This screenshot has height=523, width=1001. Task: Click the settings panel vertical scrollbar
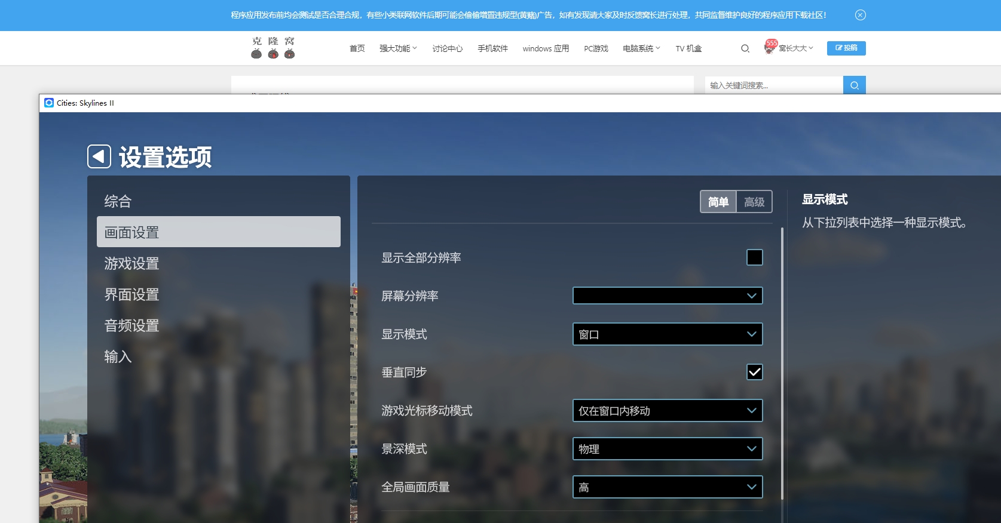tap(782, 363)
